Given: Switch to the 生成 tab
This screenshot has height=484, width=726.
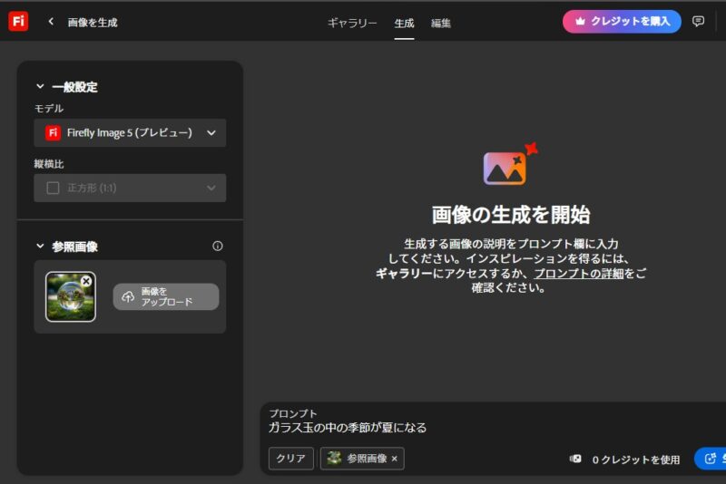Looking at the screenshot, I should (404, 23).
